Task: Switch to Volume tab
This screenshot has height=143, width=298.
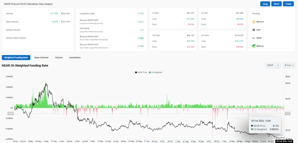Action: click(x=59, y=57)
